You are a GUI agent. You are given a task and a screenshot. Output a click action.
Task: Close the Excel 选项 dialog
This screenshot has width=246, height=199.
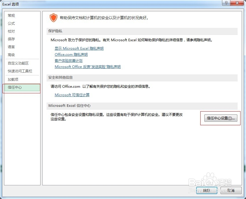[x=237, y=3]
